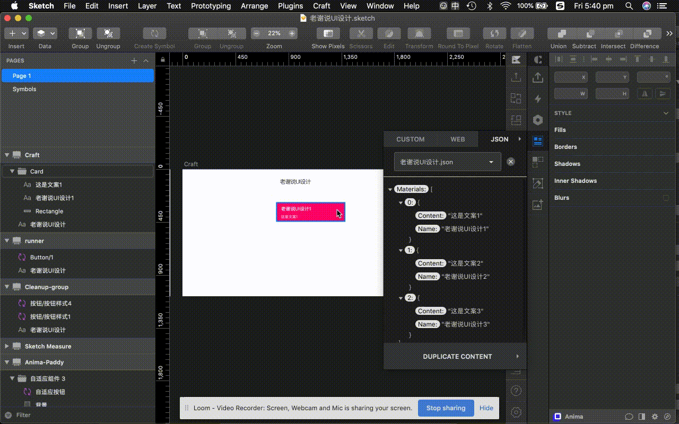Switch to the CUSTOM tab

(x=411, y=139)
